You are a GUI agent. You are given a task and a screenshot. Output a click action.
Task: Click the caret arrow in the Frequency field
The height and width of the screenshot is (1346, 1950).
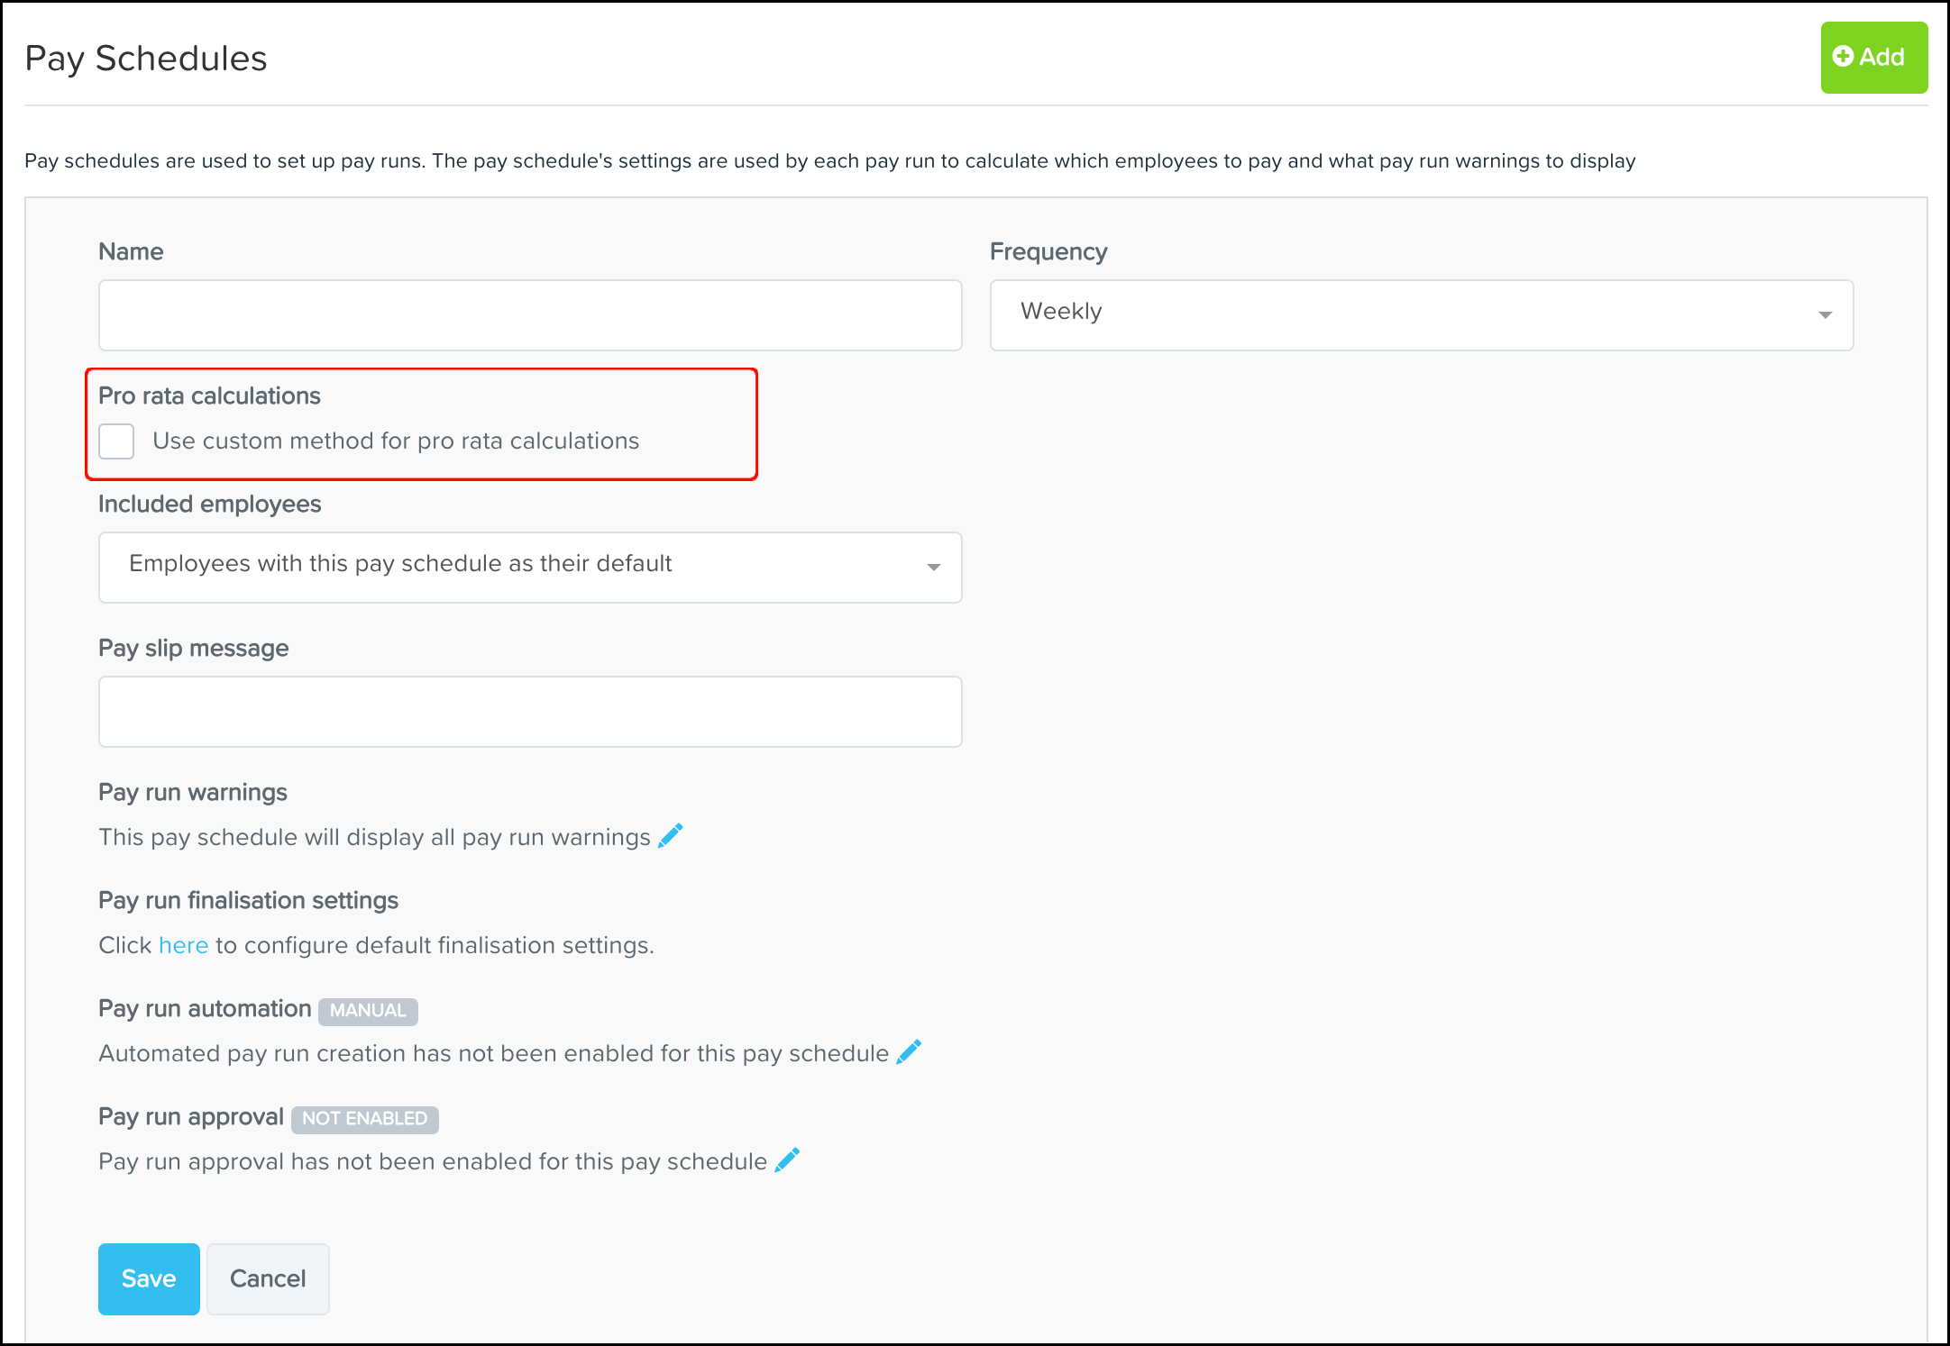[x=1825, y=315]
